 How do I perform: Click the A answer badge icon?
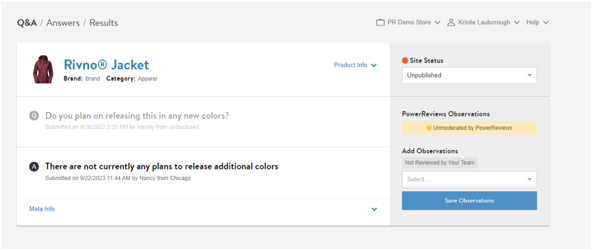(34, 166)
